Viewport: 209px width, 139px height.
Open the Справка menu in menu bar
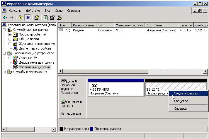click(x=74, y=11)
